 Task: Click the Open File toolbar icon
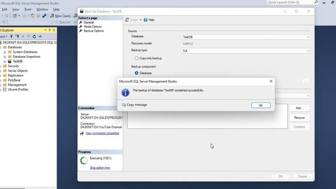33,16
